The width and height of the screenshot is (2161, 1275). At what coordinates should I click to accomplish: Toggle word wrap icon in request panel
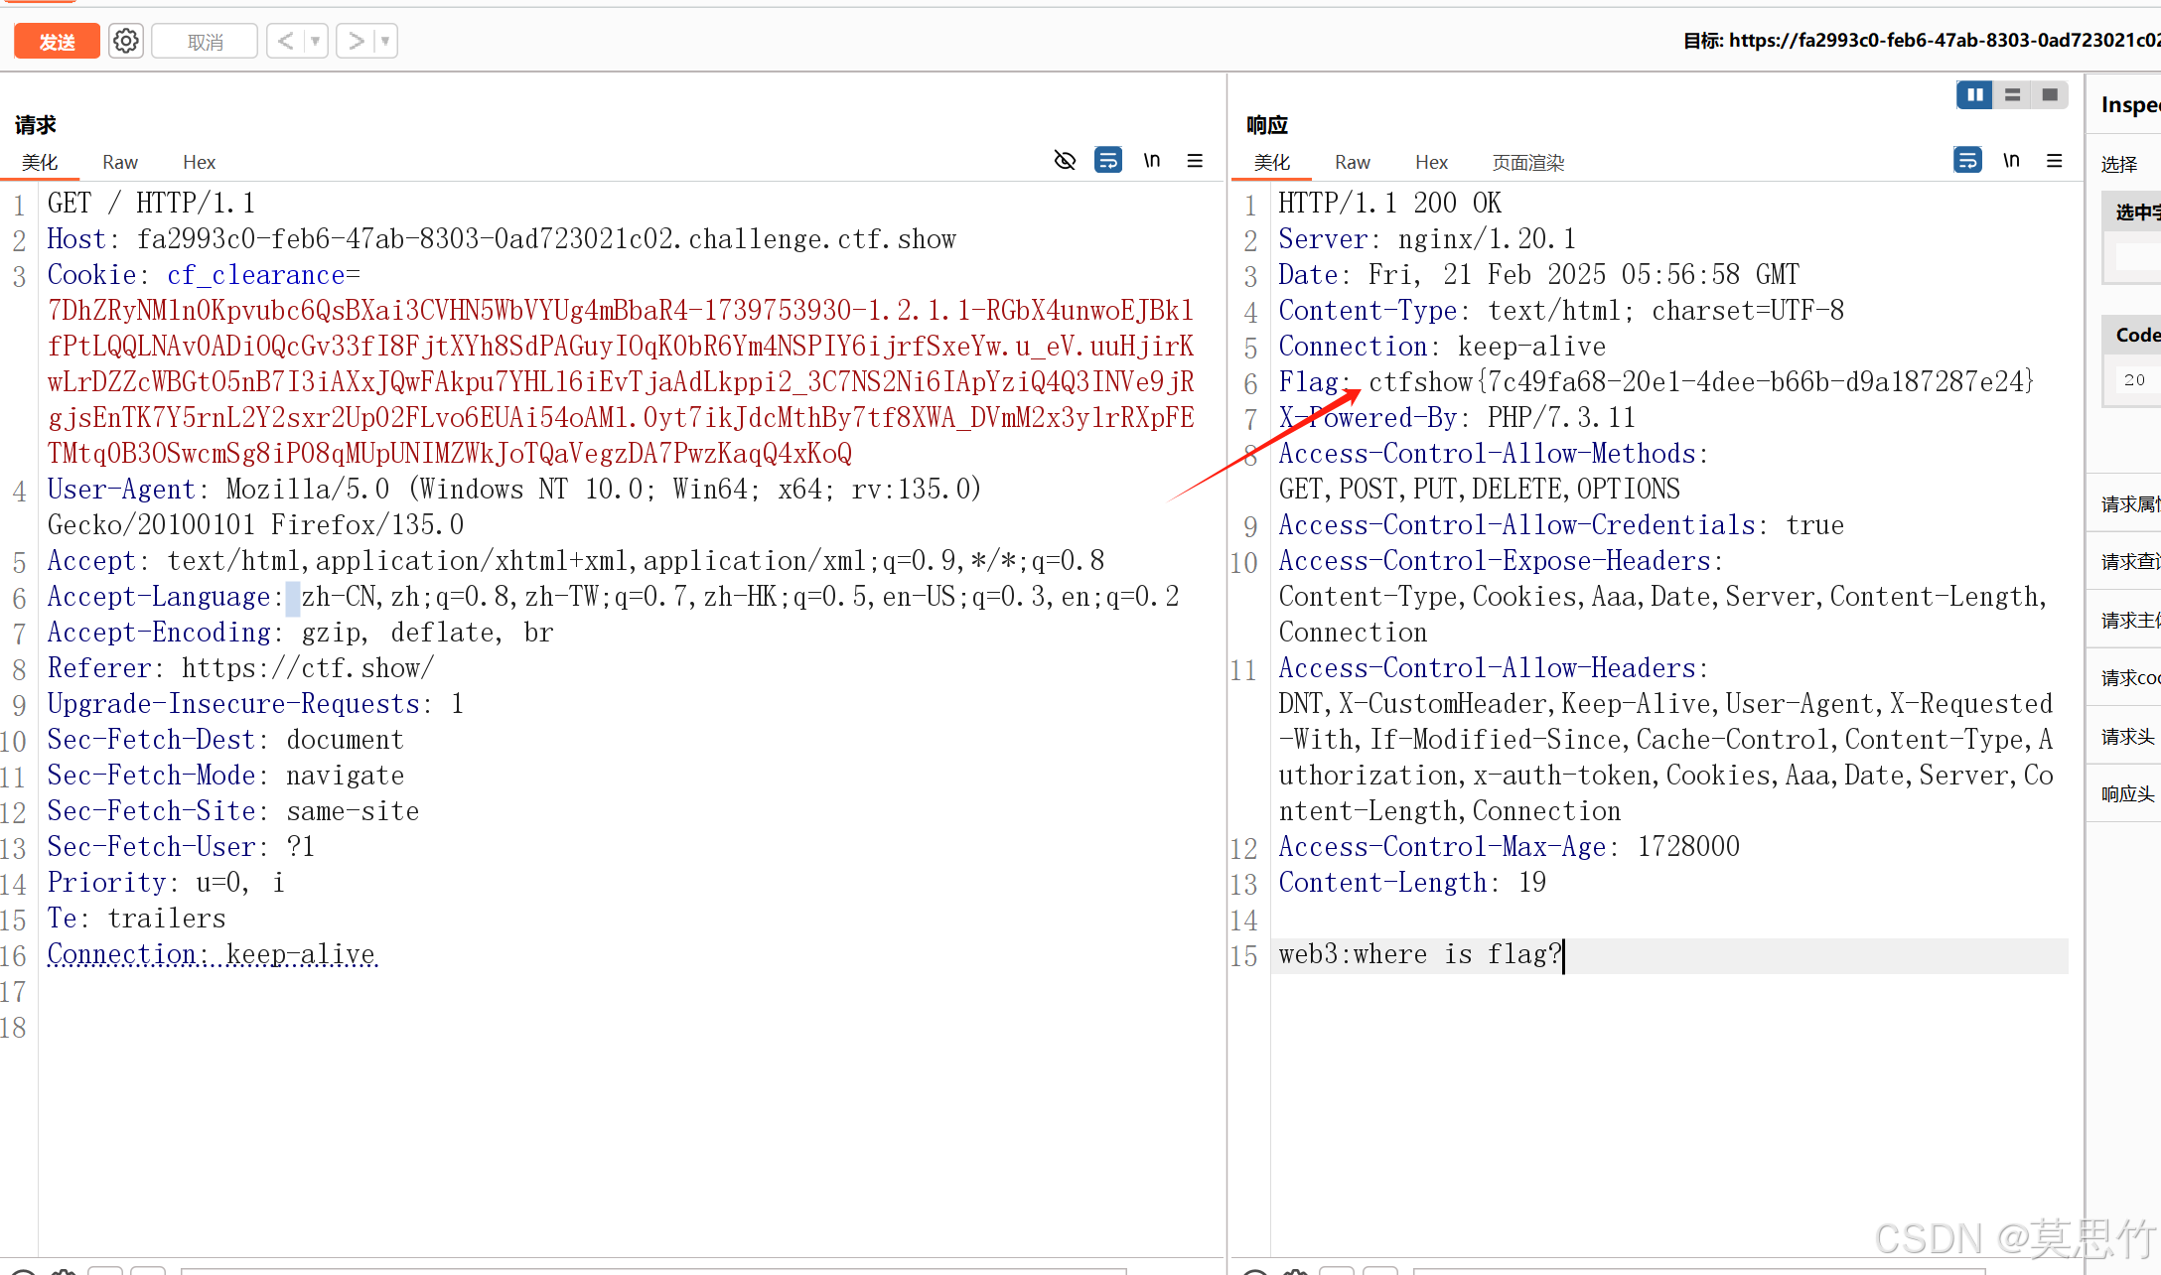point(1108,160)
